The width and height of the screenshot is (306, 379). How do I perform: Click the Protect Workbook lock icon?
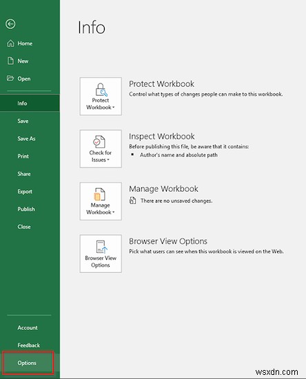[101, 90]
